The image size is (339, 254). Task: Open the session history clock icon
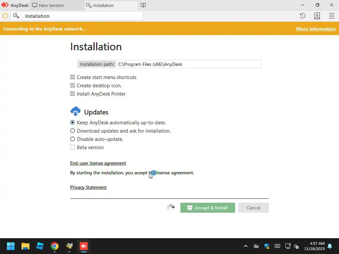303,16
